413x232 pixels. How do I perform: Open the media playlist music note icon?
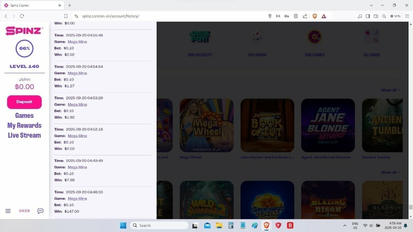[x=360, y=16]
